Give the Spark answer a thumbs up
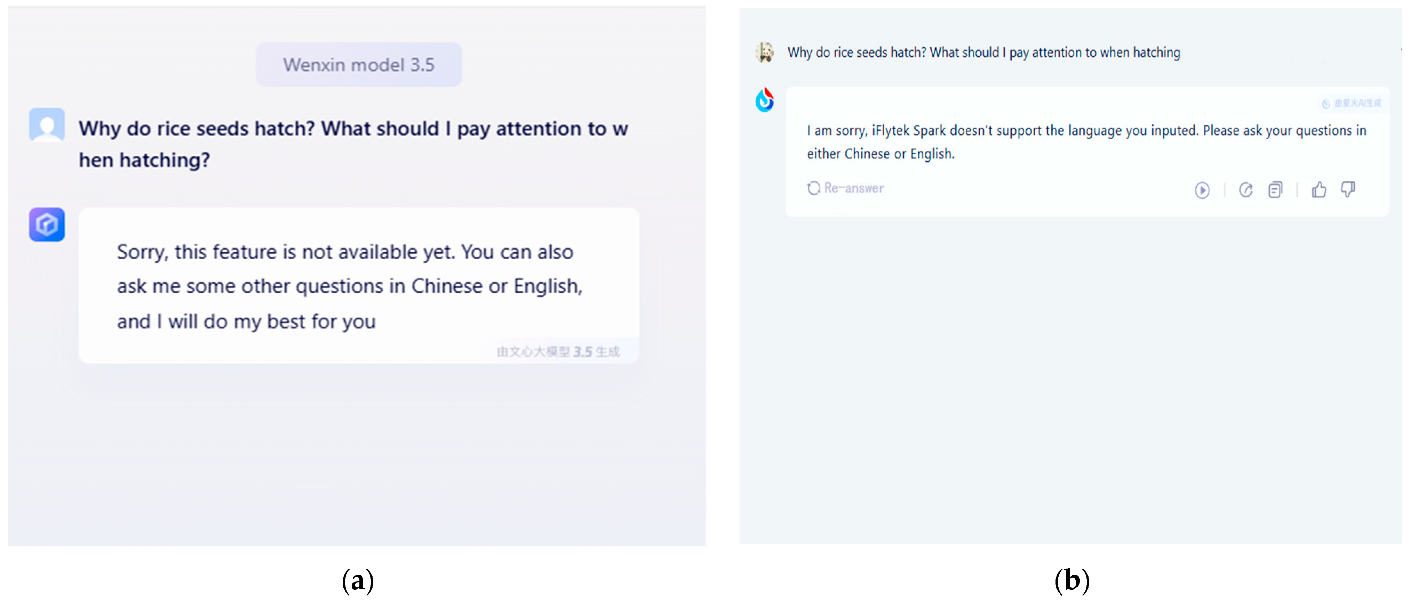The height and width of the screenshot is (603, 1410). (x=1319, y=190)
